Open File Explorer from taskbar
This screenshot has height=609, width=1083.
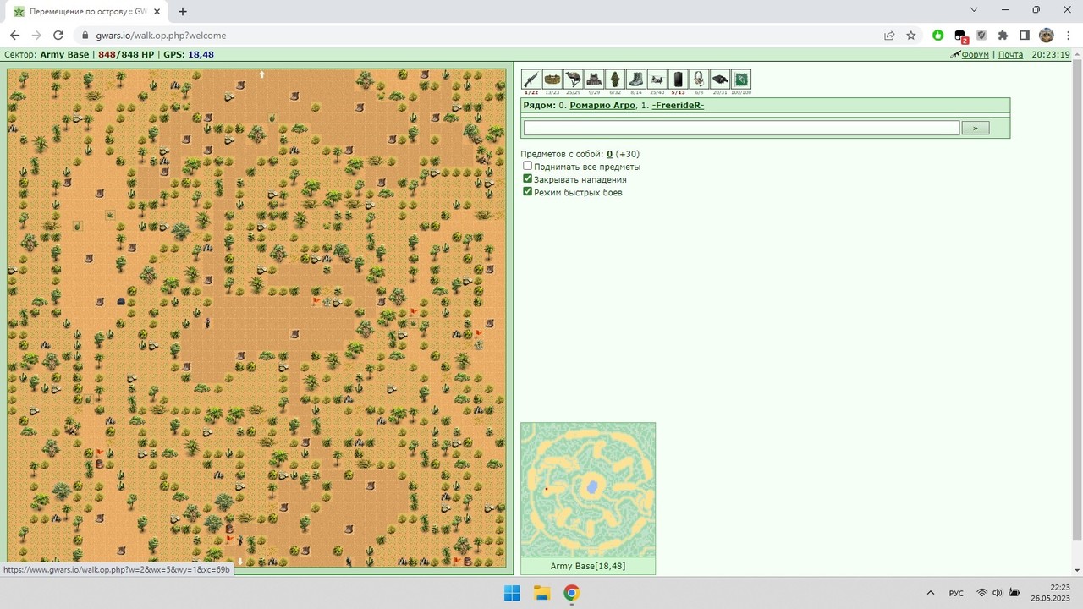541,593
